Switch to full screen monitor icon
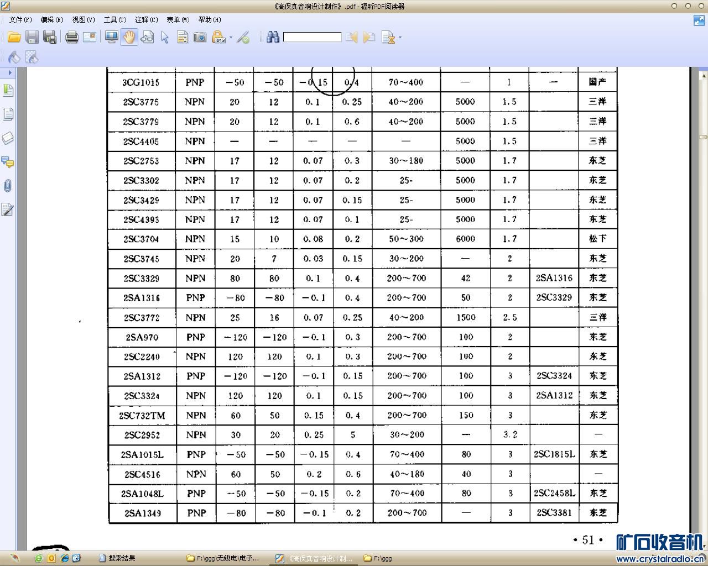708x566 pixels. tap(112, 37)
